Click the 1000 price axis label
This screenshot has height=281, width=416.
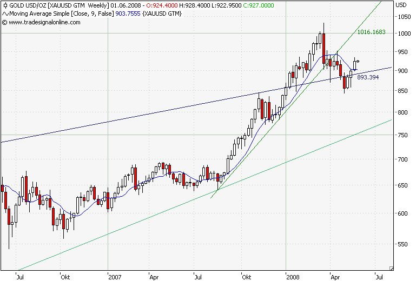(x=404, y=34)
